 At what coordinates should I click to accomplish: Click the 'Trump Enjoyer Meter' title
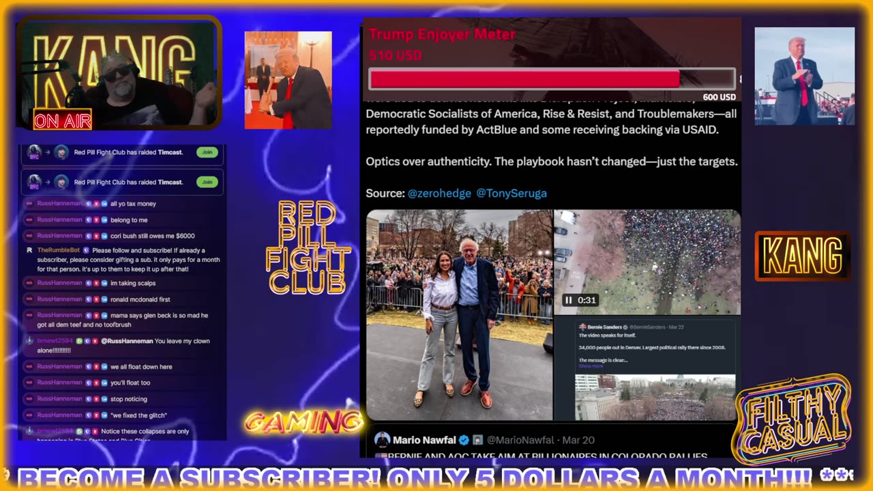coord(442,34)
